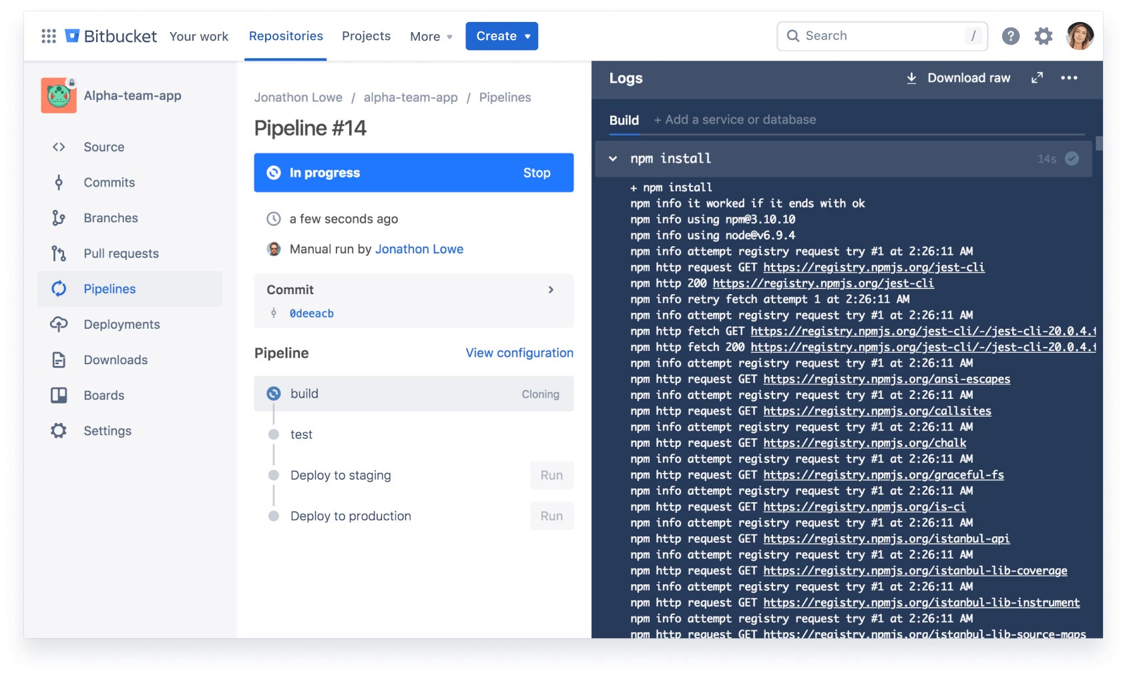Open the registry.npmjs.org/callsites log link
Image resolution: width=1127 pixels, height=675 pixels.
point(877,412)
